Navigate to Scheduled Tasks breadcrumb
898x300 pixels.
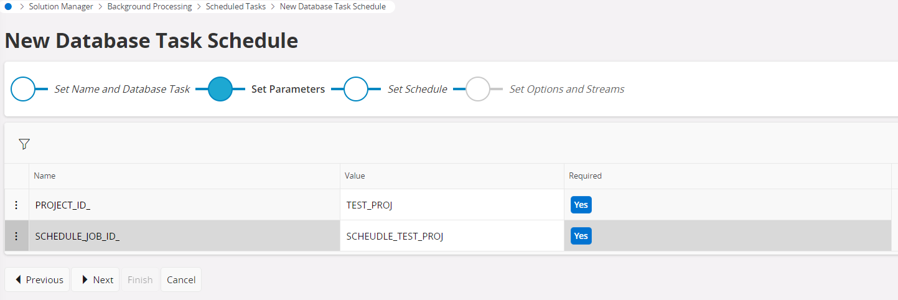pos(235,6)
